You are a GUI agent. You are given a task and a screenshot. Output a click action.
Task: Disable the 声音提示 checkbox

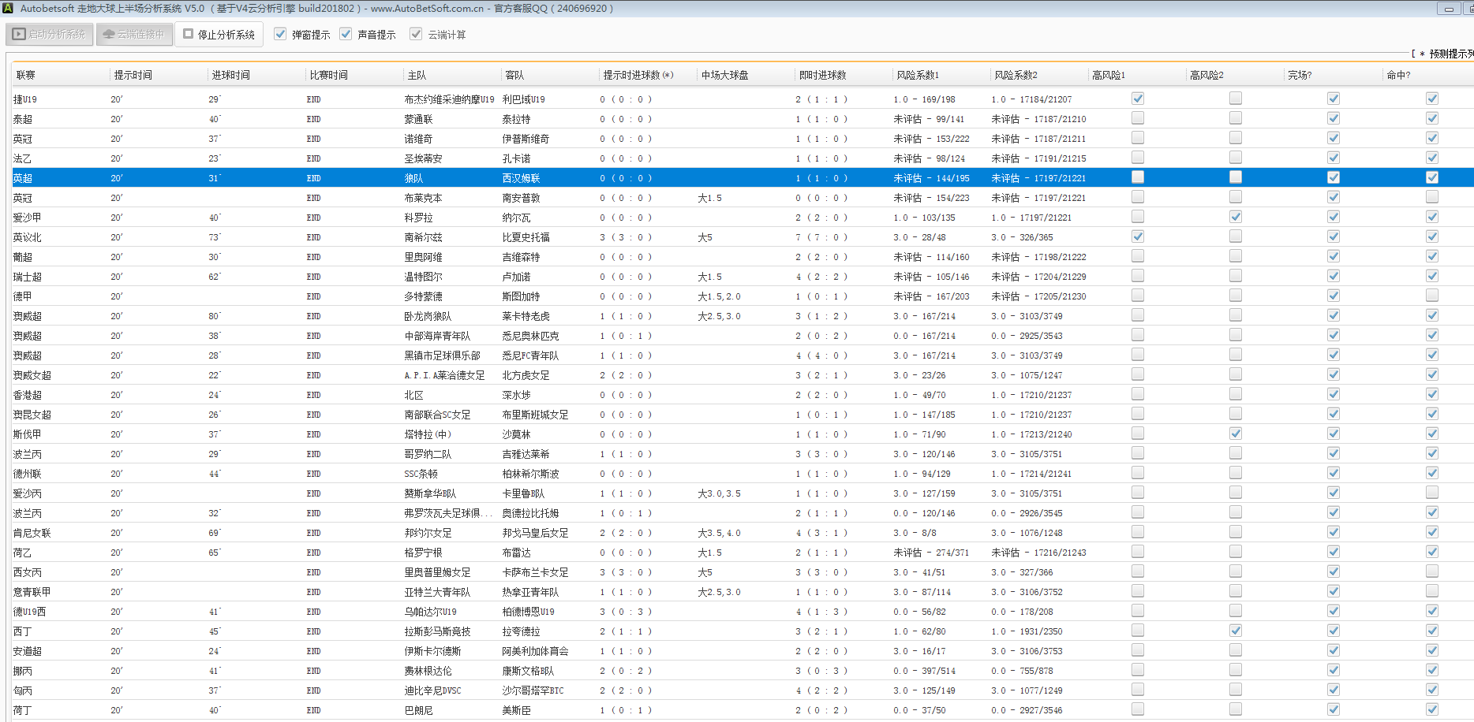click(346, 34)
